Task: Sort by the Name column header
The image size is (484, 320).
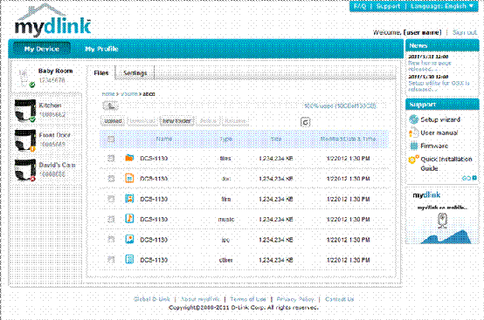Action: coord(164,140)
